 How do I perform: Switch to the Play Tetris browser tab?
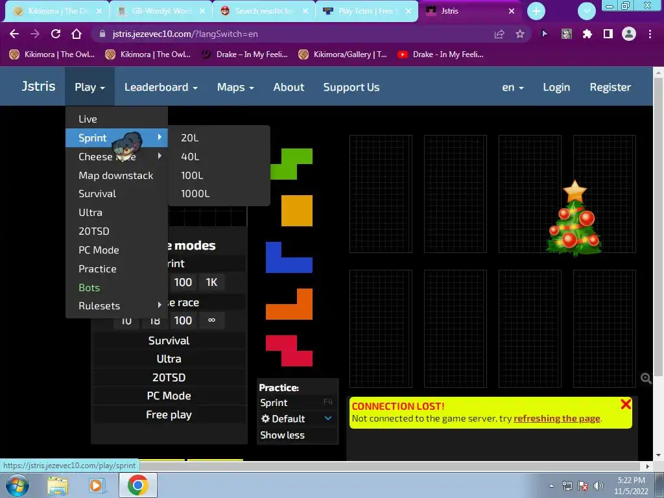click(367, 11)
